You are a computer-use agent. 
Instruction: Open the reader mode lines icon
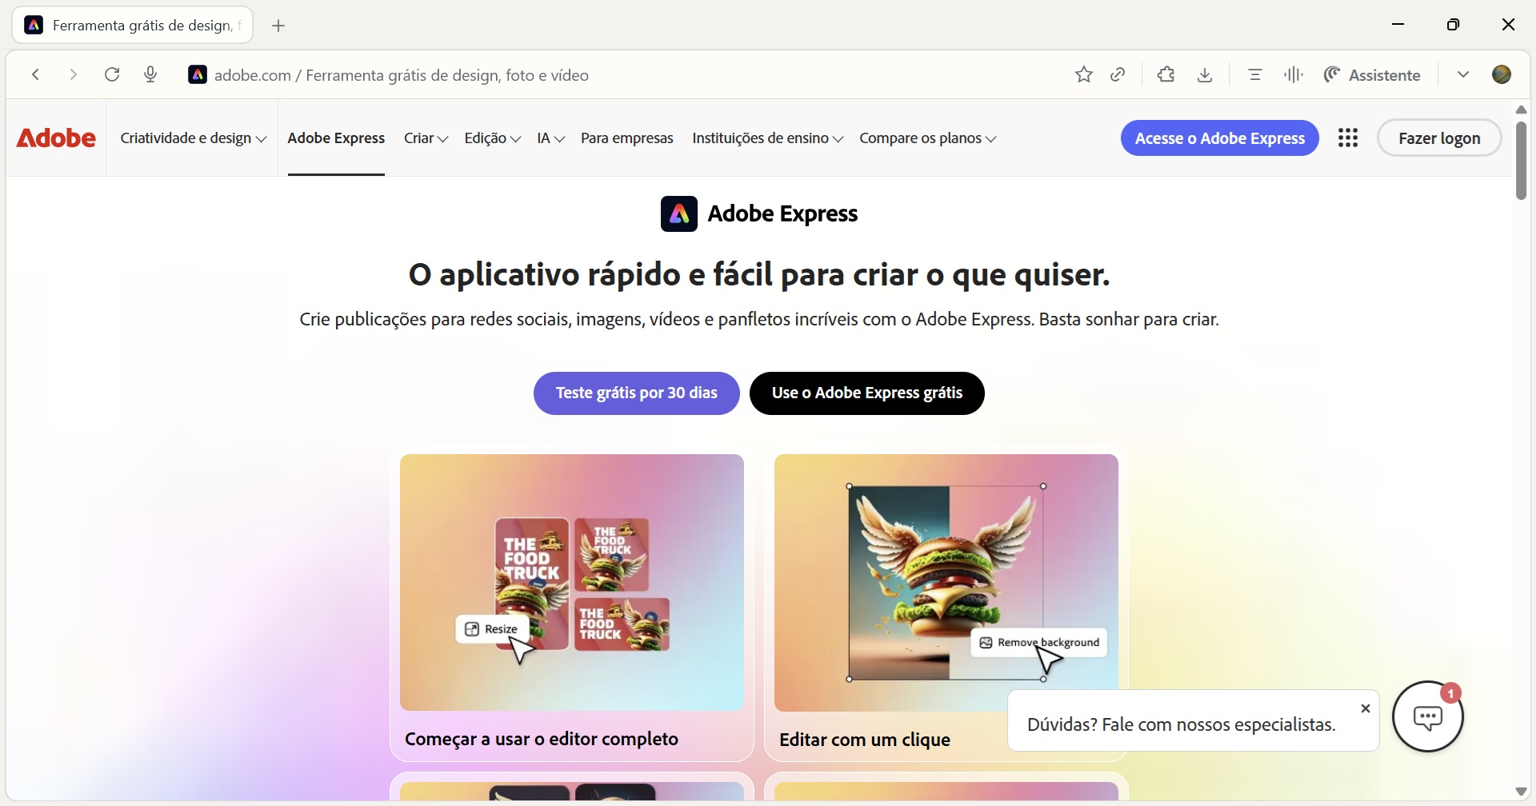pyautogui.click(x=1255, y=74)
